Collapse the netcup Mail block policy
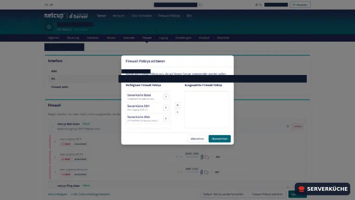This screenshot has height=200, width=355. click(x=53, y=126)
